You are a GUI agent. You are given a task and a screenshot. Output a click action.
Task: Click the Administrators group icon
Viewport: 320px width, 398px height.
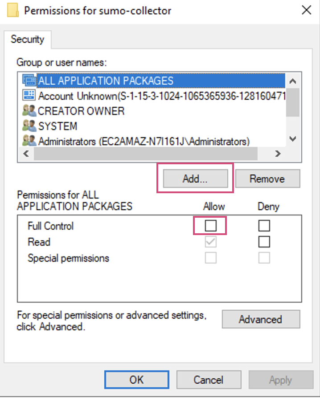[x=28, y=141]
